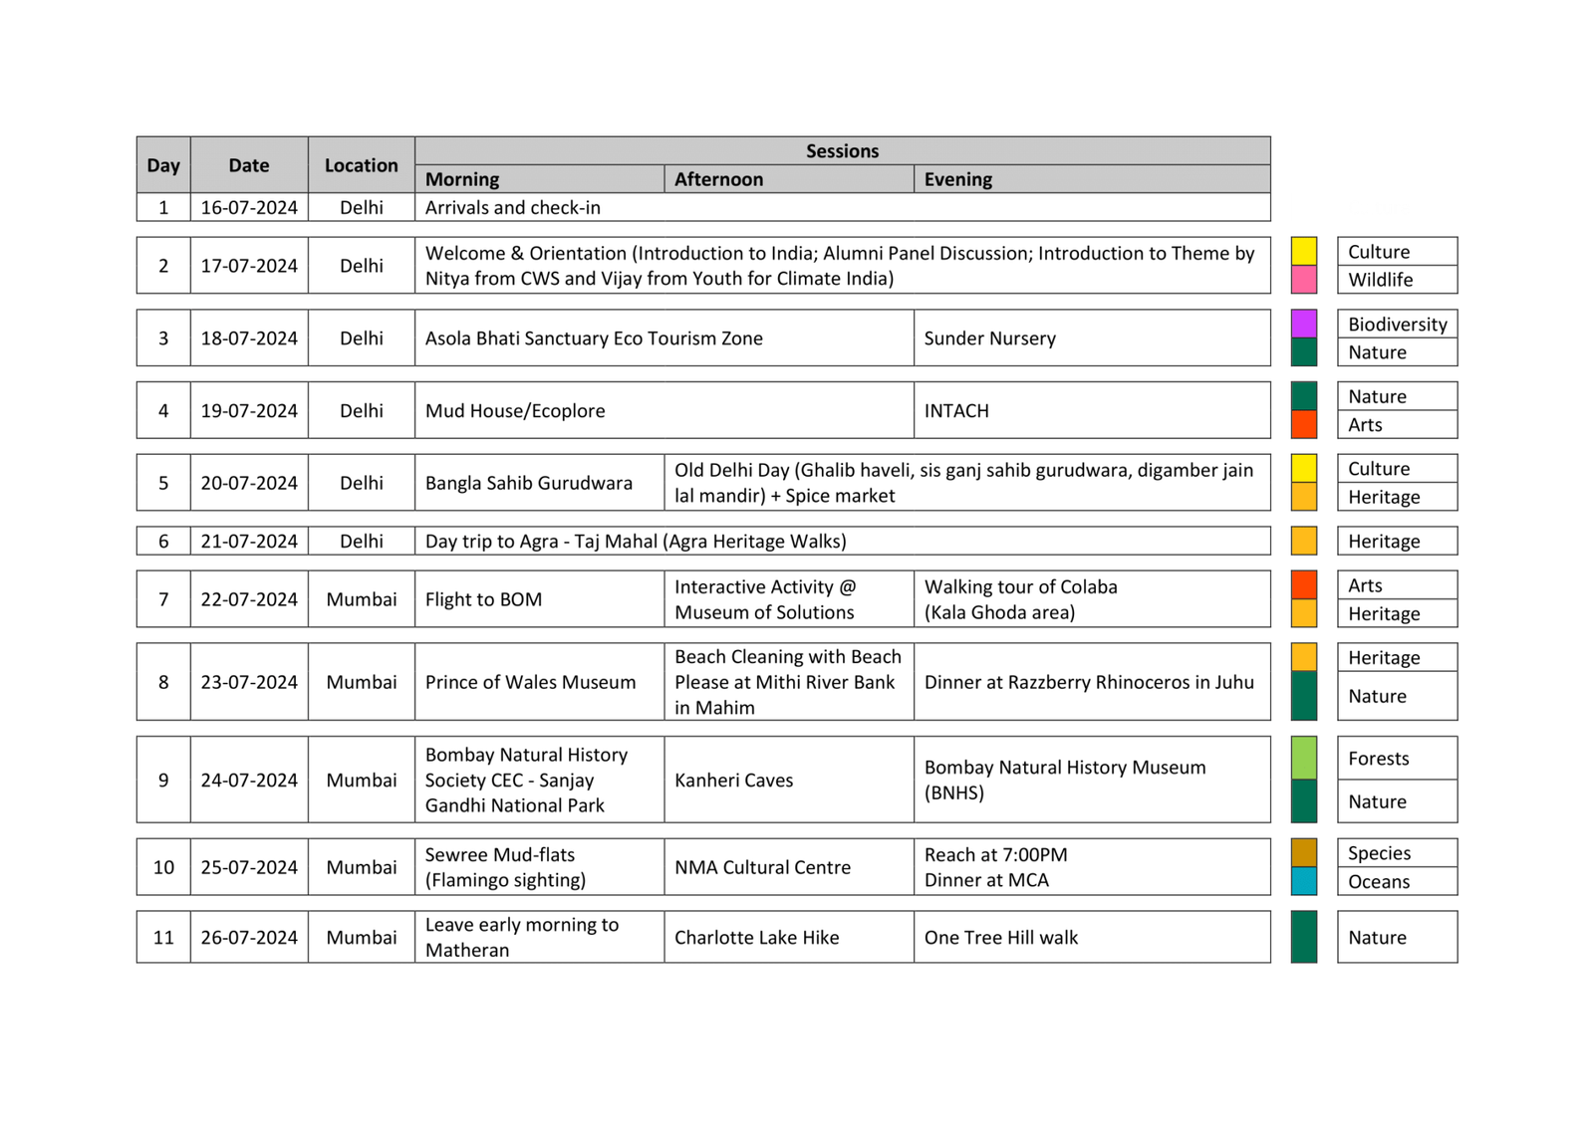Image resolution: width=1594 pixels, height=1126 pixels.
Task: Select the Arrivals and check-in cell
Action: (x=843, y=207)
